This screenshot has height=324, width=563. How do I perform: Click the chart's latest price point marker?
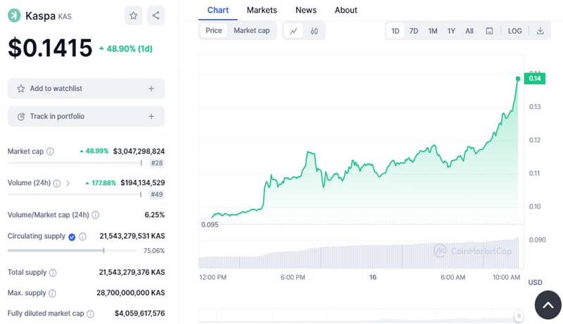(518, 79)
